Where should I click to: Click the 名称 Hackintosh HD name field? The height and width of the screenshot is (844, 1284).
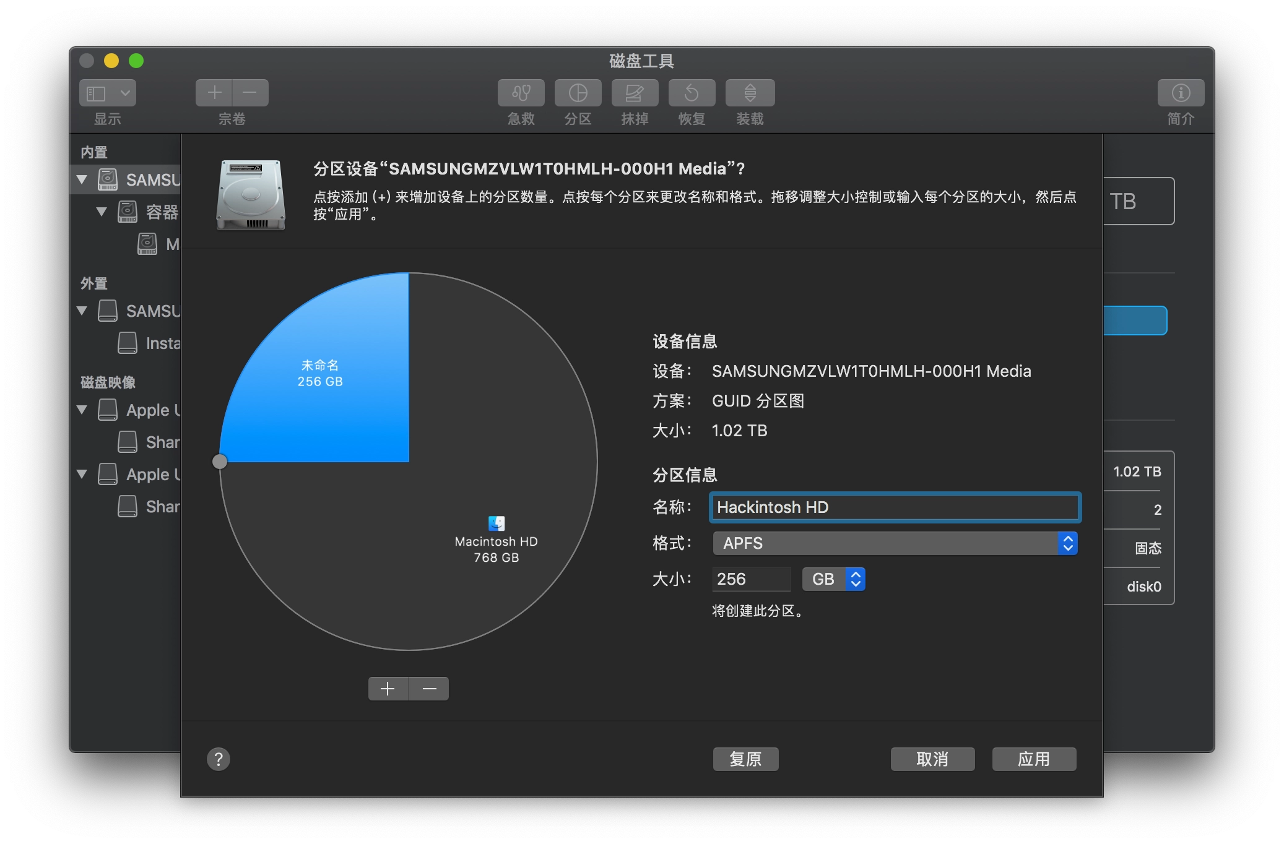click(895, 507)
